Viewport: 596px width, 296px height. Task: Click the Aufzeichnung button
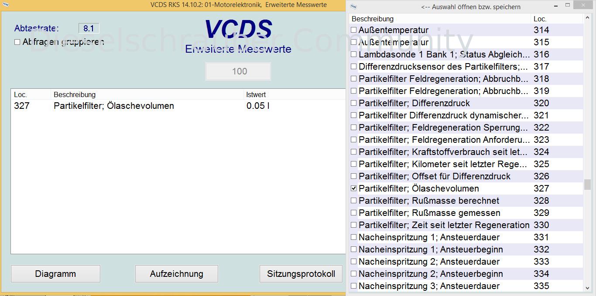pyautogui.click(x=177, y=274)
